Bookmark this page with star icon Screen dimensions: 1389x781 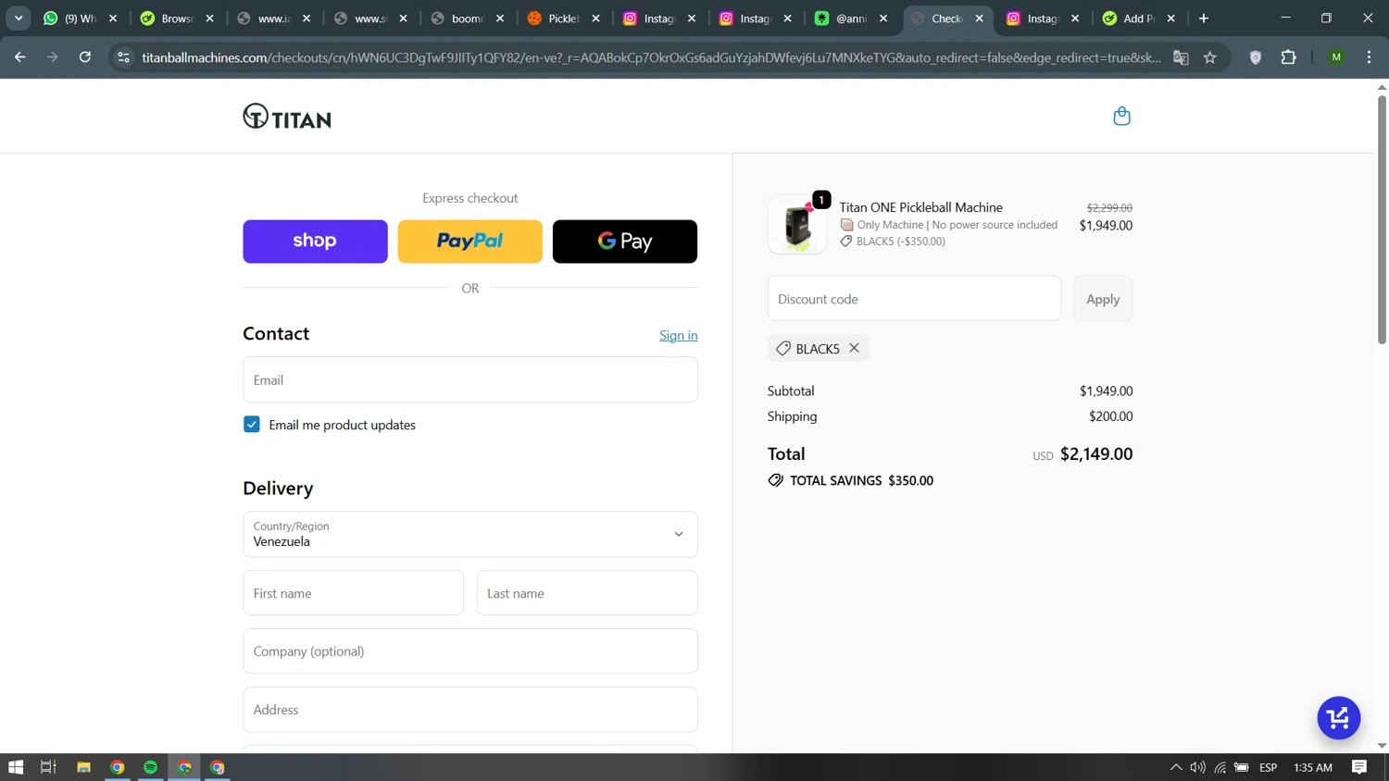point(1209,57)
